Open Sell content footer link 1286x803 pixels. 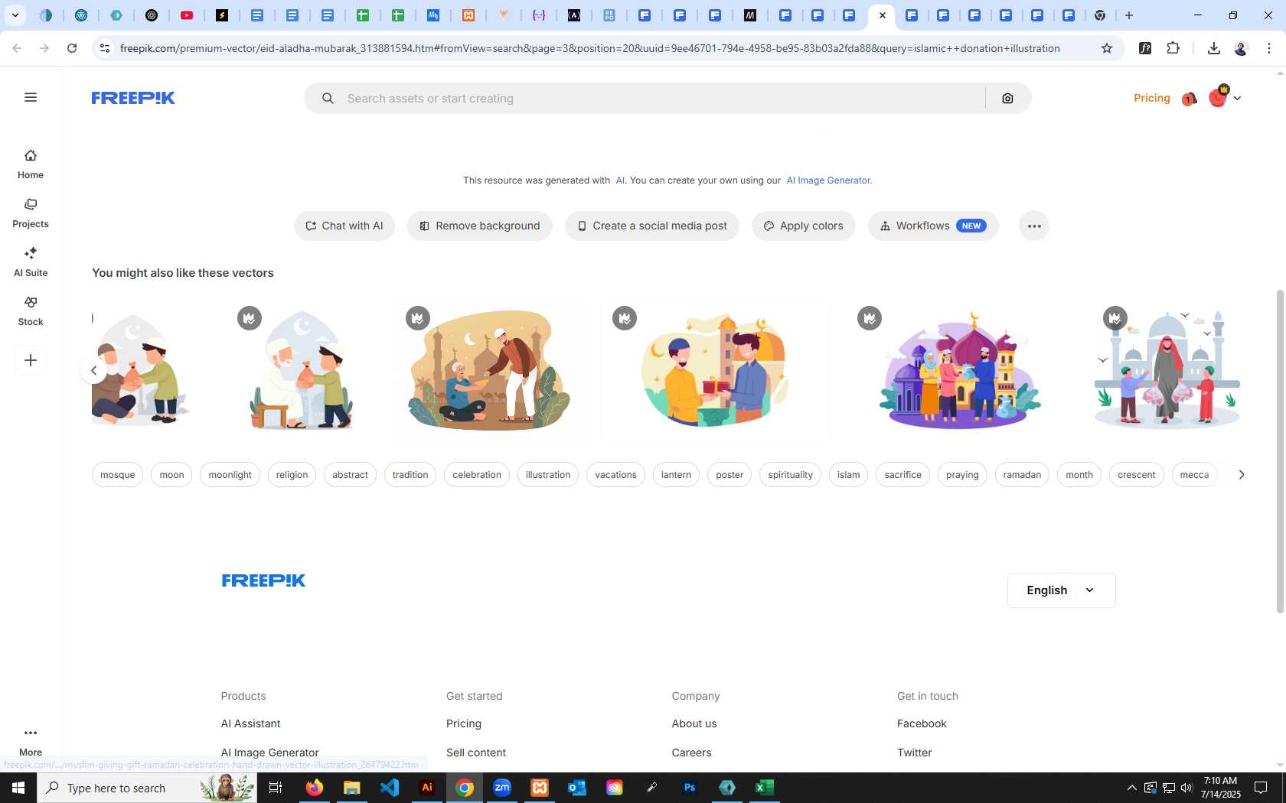point(476,753)
